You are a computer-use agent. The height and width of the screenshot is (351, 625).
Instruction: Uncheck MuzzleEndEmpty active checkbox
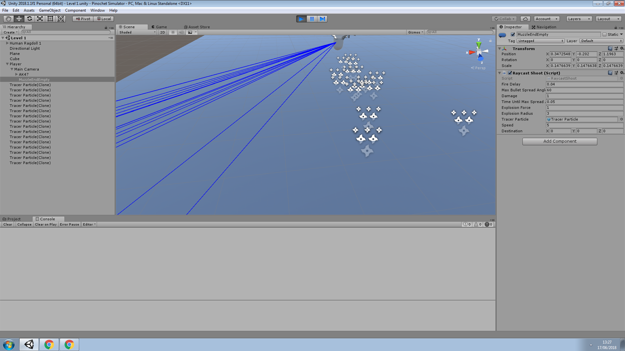point(513,34)
